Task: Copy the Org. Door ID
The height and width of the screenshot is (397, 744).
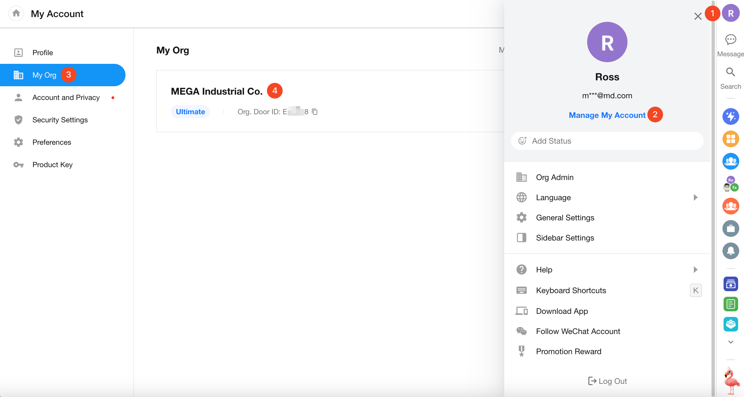Action: pos(315,112)
